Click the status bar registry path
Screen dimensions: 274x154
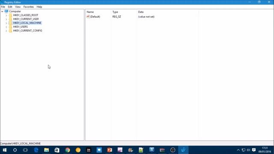coord(21,143)
